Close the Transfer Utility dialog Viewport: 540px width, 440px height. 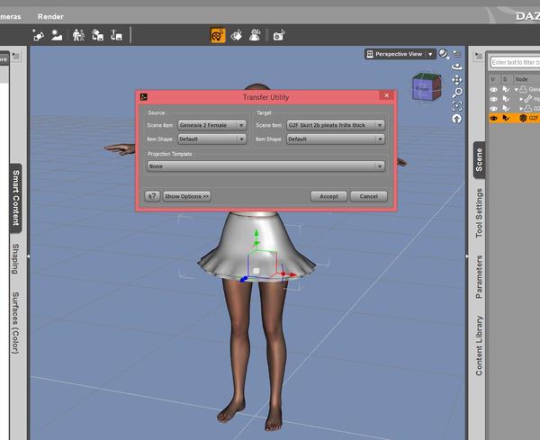tap(386, 95)
